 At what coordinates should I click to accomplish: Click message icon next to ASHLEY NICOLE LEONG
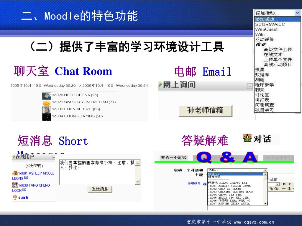[26, 177]
